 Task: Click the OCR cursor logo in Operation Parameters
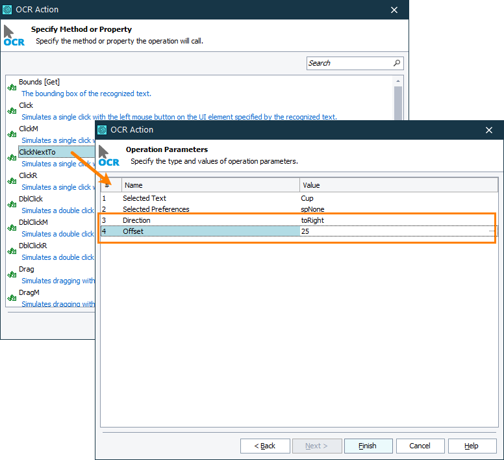[108, 156]
